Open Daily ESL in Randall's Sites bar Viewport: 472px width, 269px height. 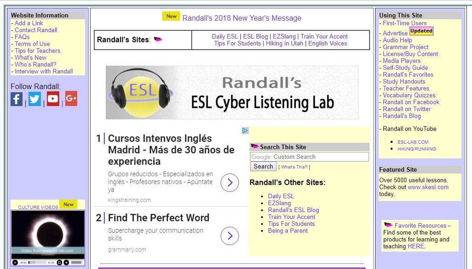click(x=225, y=36)
